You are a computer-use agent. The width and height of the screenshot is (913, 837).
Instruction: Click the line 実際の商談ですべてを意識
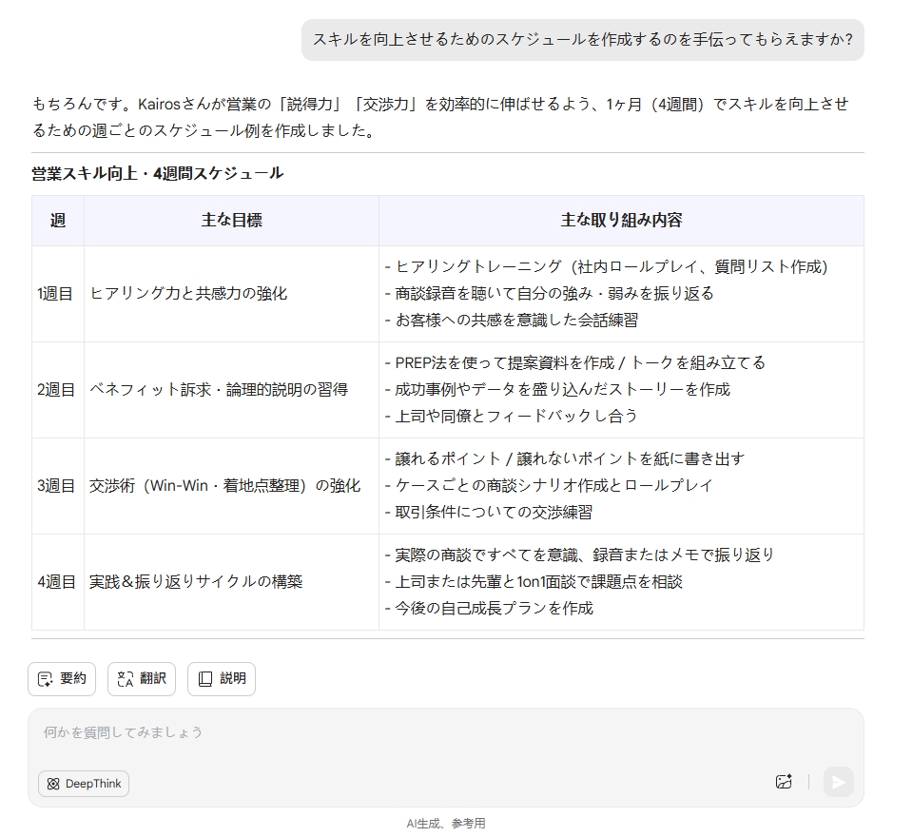point(579,555)
